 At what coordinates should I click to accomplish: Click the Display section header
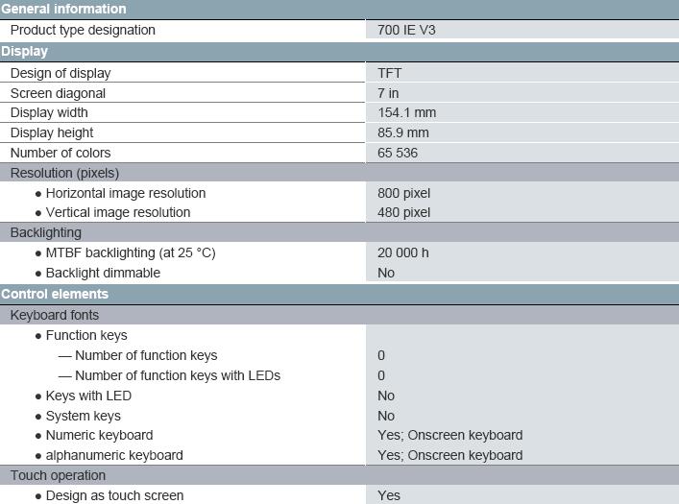[340, 52]
